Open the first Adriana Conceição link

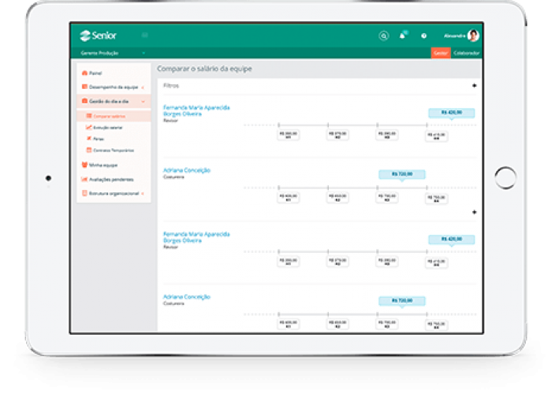pos(187,170)
